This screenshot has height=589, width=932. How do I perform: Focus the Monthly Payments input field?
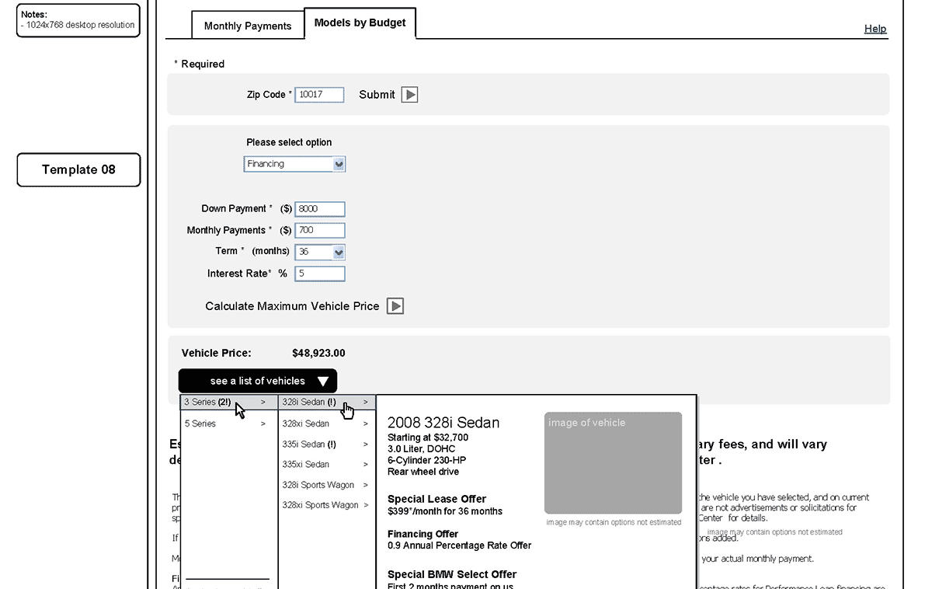coord(319,230)
